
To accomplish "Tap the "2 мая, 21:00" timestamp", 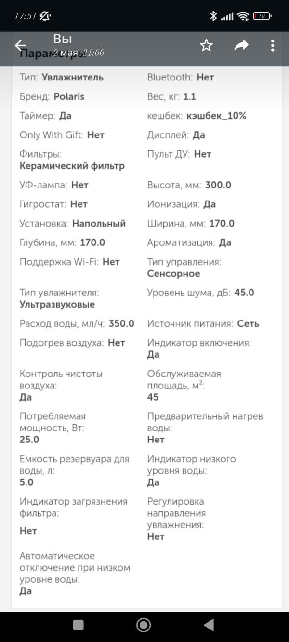I will [79, 53].
